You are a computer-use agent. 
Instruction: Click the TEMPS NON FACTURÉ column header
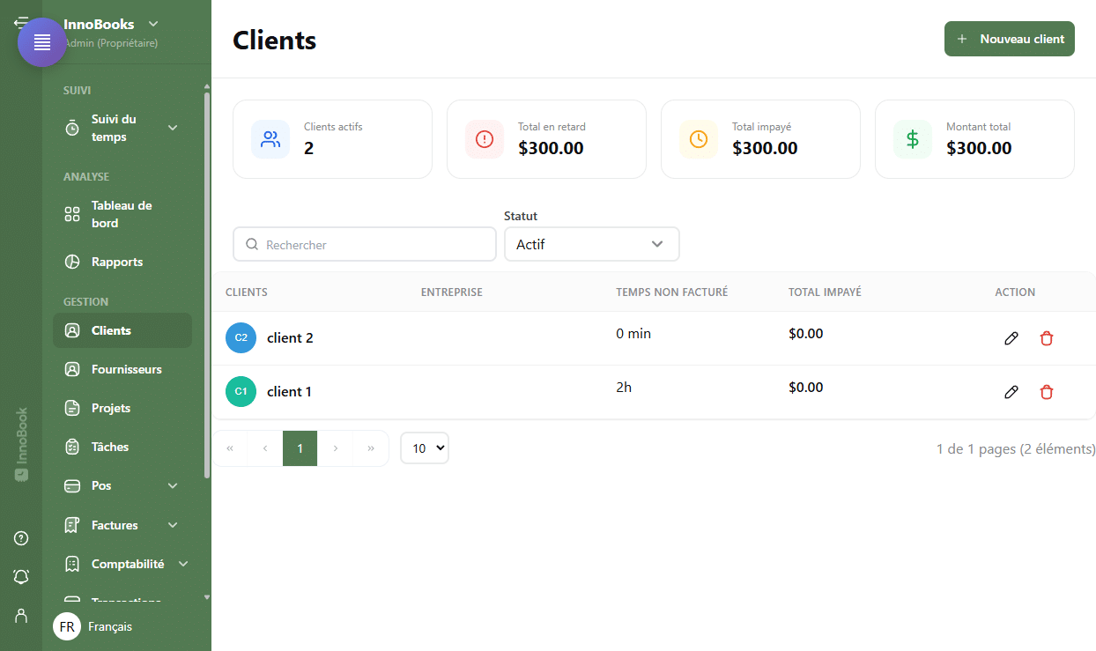(671, 292)
